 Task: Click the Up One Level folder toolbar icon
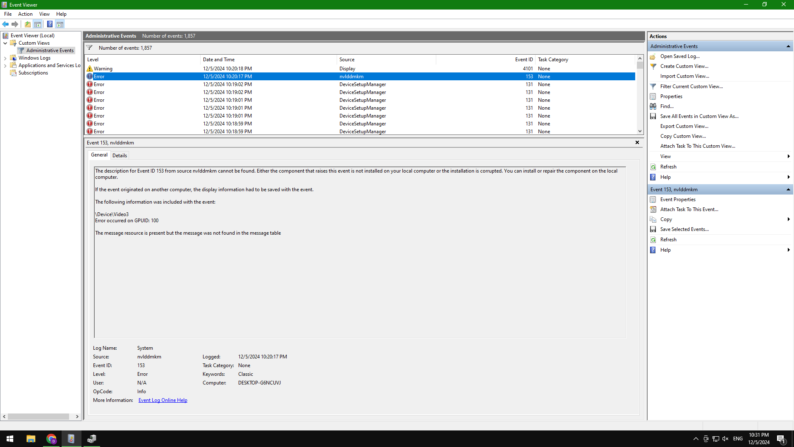28,24
